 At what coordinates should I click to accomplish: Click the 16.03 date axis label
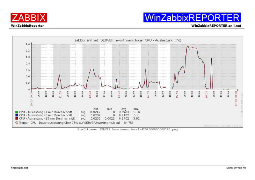207,95
